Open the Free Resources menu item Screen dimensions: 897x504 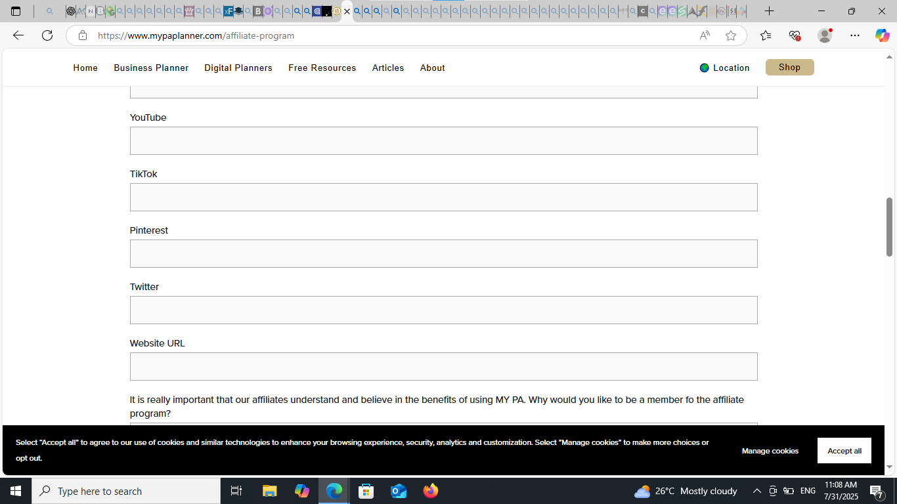tap(322, 68)
